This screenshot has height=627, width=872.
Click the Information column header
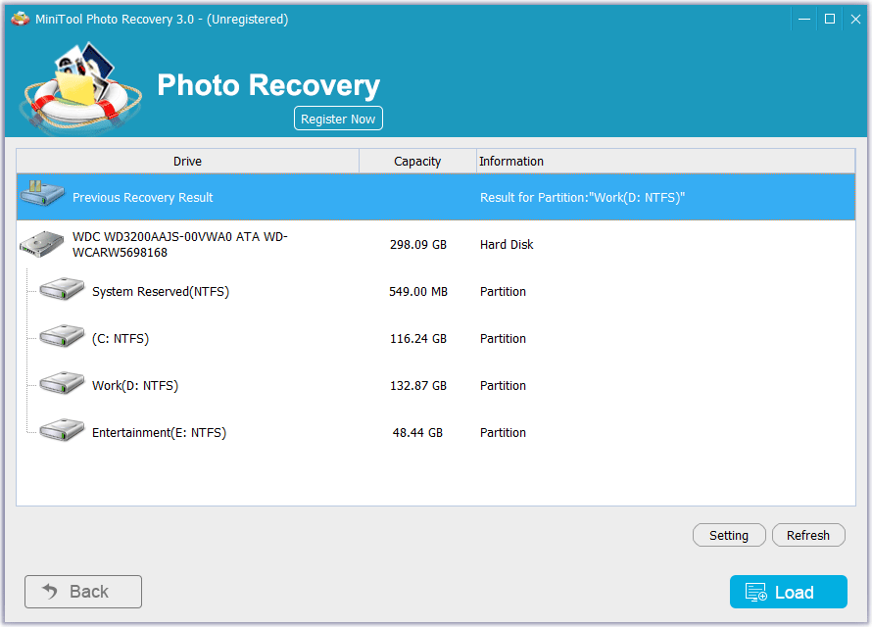(x=665, y=162)
